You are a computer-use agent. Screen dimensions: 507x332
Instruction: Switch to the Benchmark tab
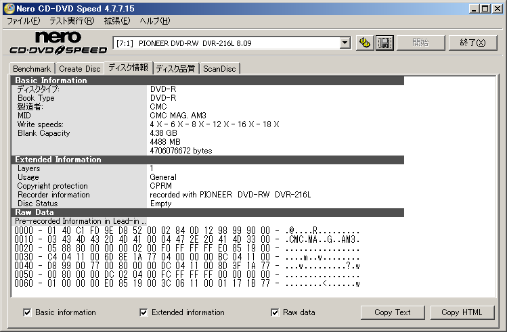(32, 69)
